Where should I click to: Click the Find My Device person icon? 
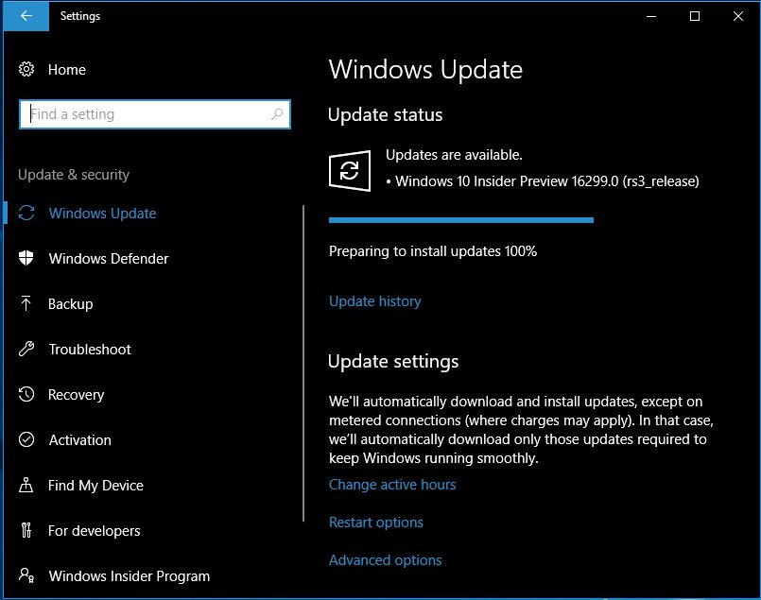coord(26,485)
